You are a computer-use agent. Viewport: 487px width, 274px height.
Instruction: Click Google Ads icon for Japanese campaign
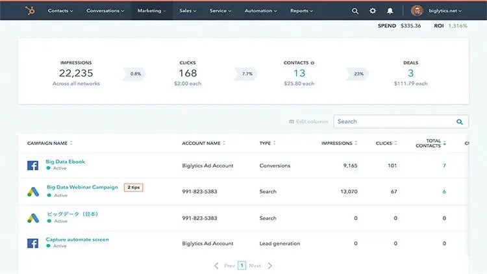click(x=33, y=218)
